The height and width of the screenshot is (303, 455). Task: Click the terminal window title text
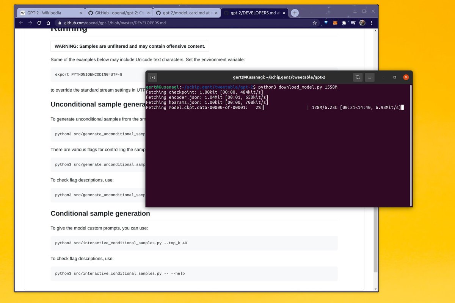tap(279, 77)
